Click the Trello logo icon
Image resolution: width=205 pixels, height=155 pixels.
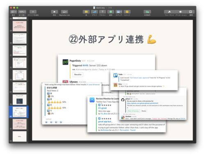pyautogui.click(x=116, y=75)
